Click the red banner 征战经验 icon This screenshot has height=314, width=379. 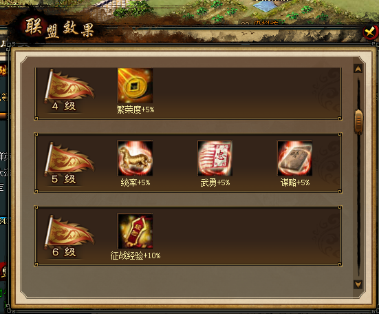pyautogui.click(x=135, y=231)
